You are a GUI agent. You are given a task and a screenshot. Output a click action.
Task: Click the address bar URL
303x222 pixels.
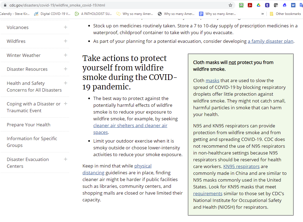point(57,5)
